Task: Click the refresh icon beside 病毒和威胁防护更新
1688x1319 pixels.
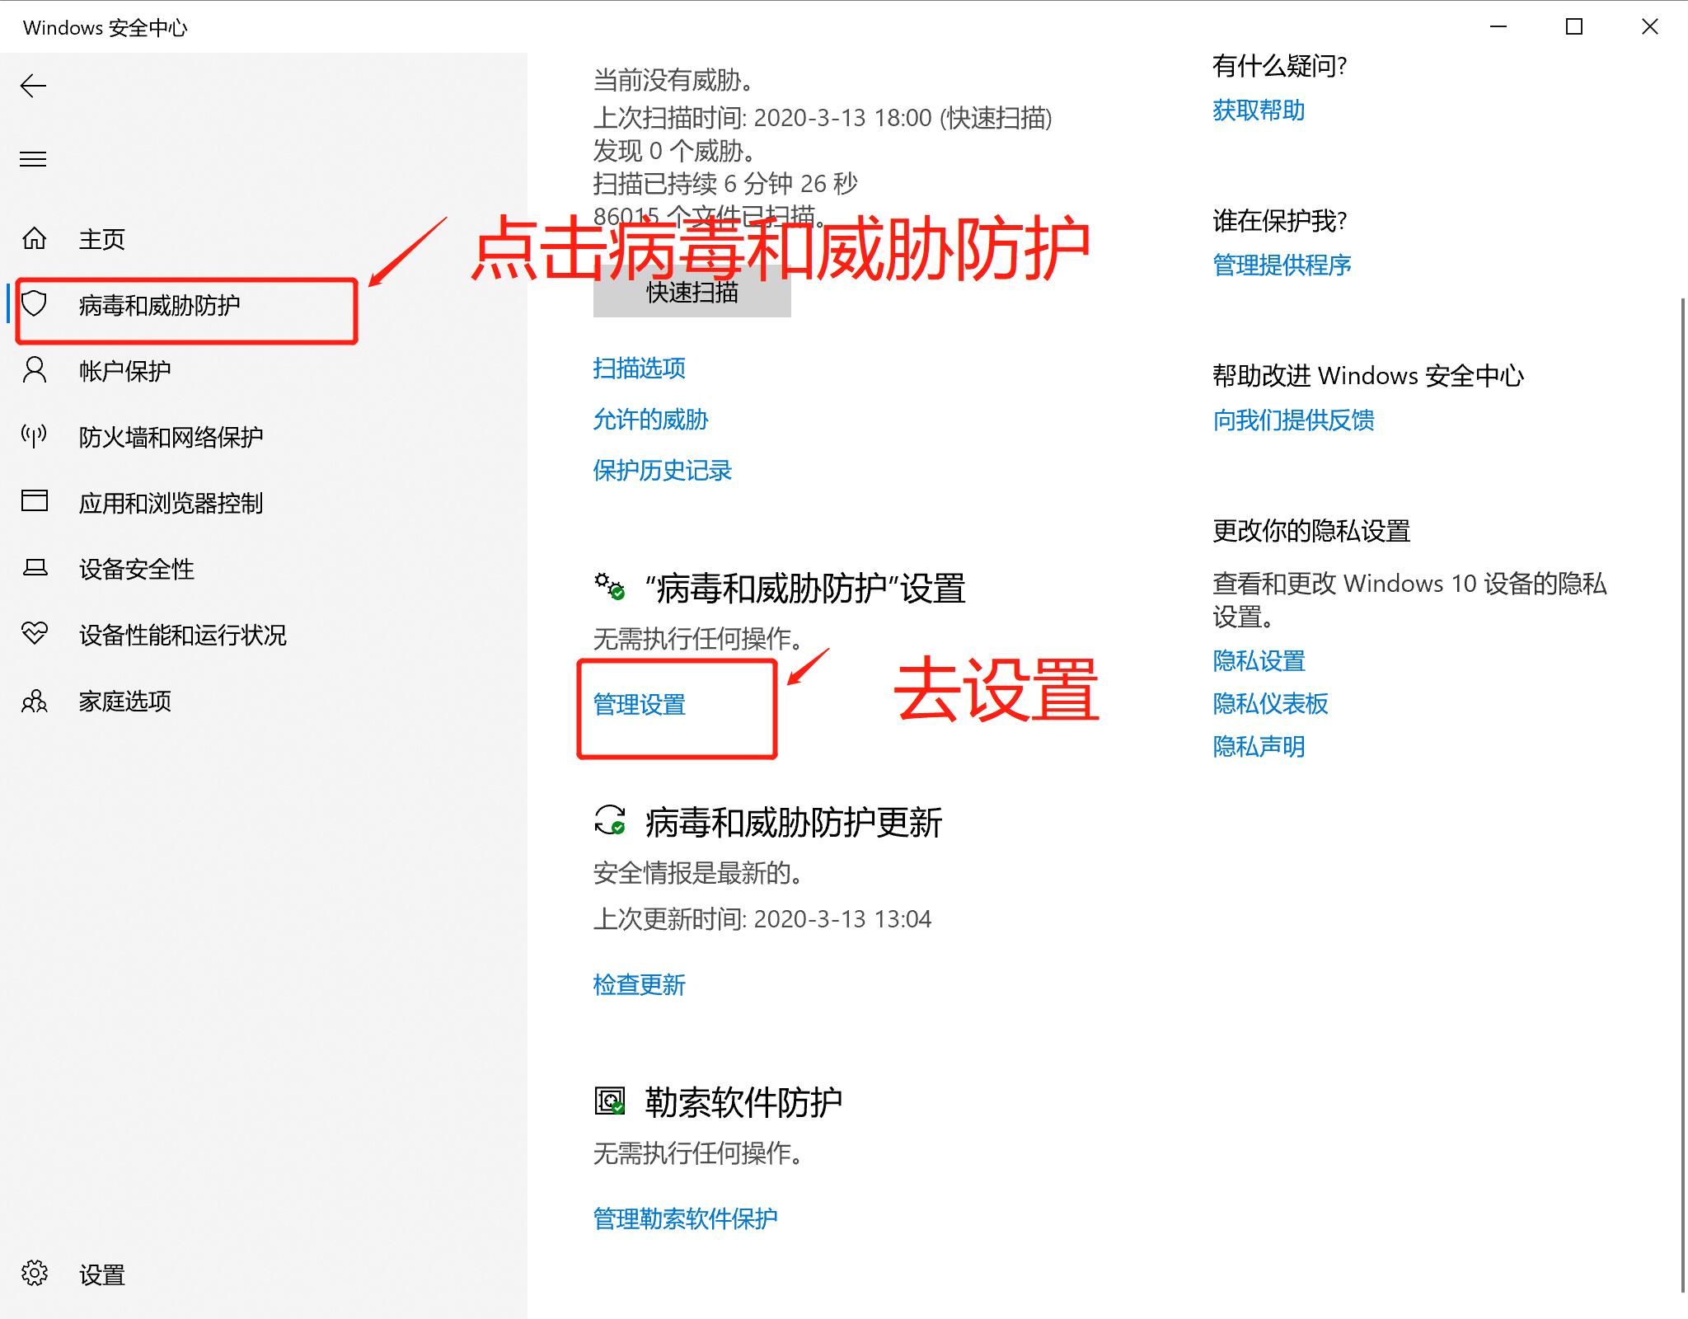Action: (610, 820)
